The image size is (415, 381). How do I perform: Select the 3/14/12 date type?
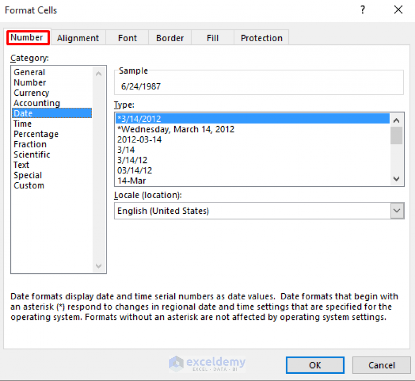[253, 160]
